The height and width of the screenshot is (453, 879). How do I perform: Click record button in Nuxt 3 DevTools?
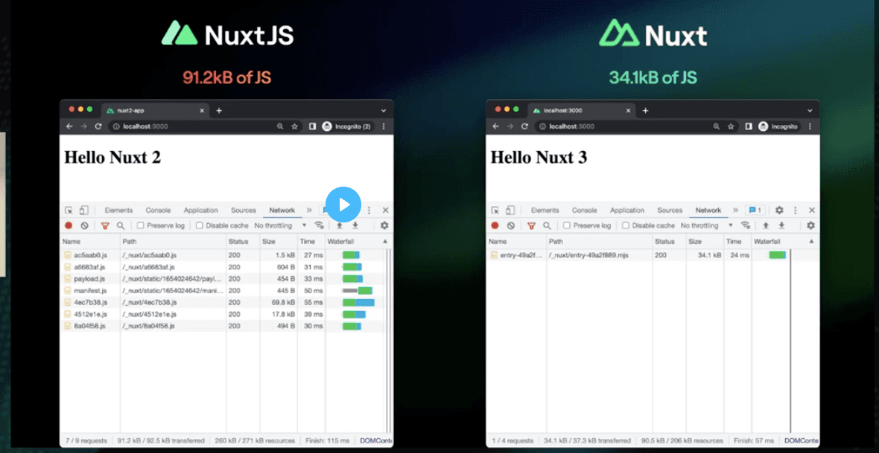point(495,225)
